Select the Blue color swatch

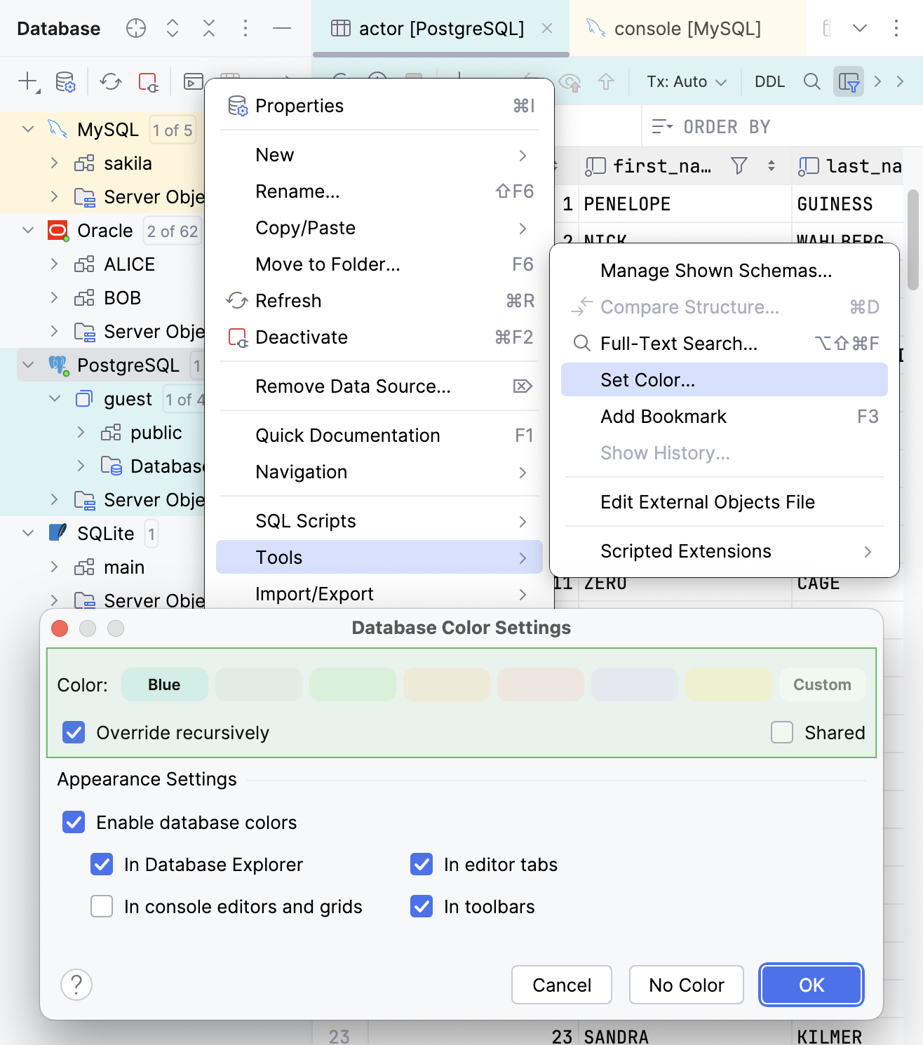pyautogui.click(x=164, y=685)
